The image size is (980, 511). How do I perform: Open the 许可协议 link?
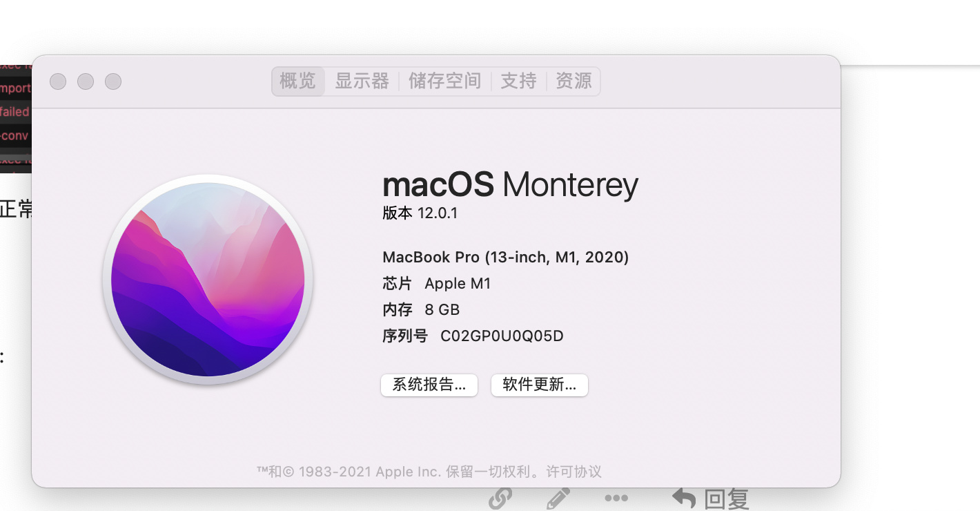(574, 472)
